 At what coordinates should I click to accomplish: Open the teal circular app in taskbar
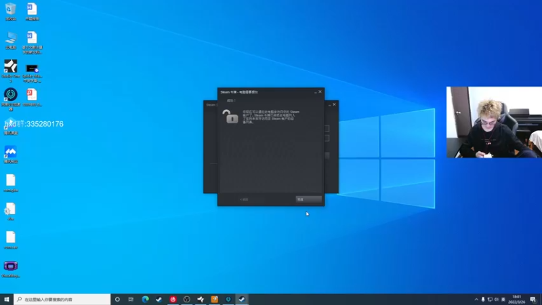[228, 300]
